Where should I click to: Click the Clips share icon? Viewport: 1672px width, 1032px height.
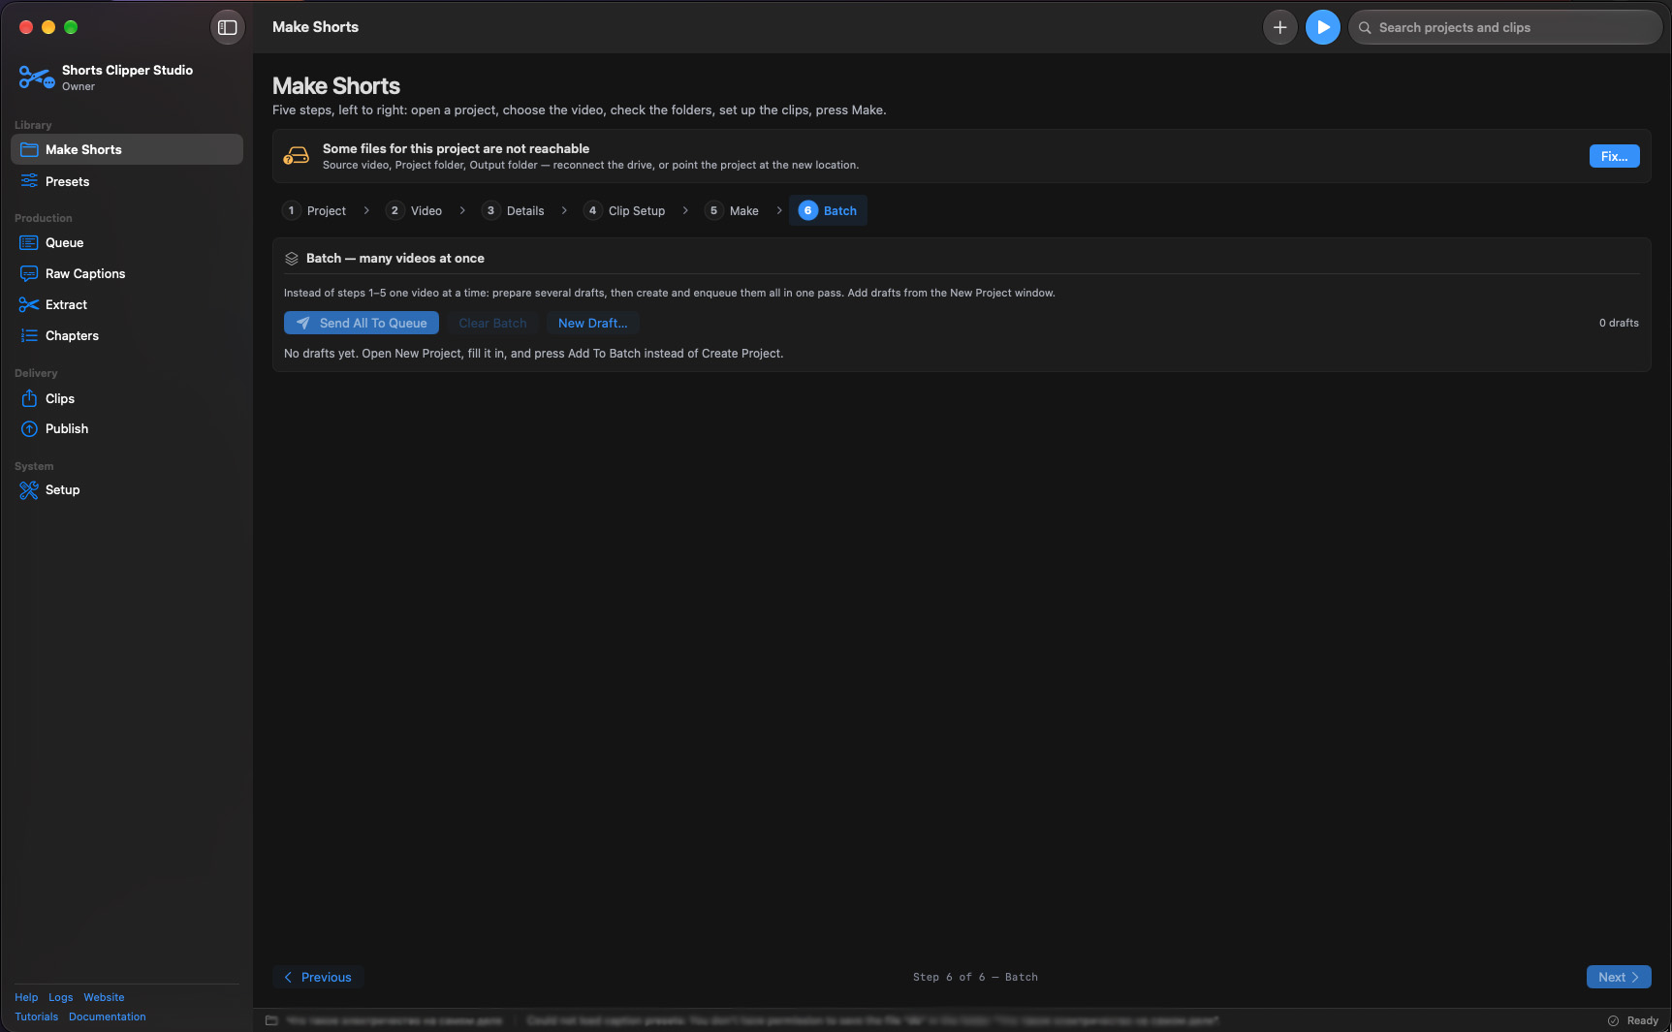(x=29, y=398)
